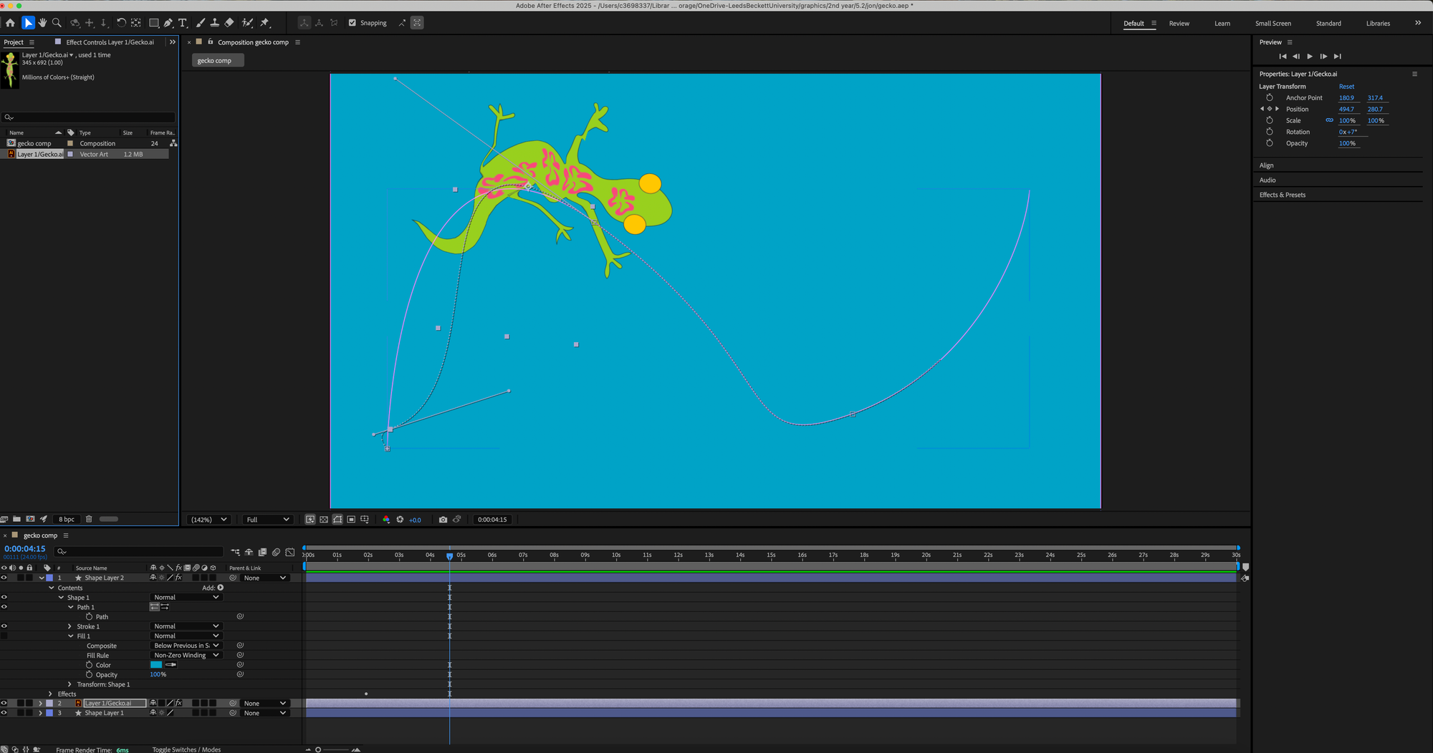Click the Home icon in toolbar

point(10,23)
